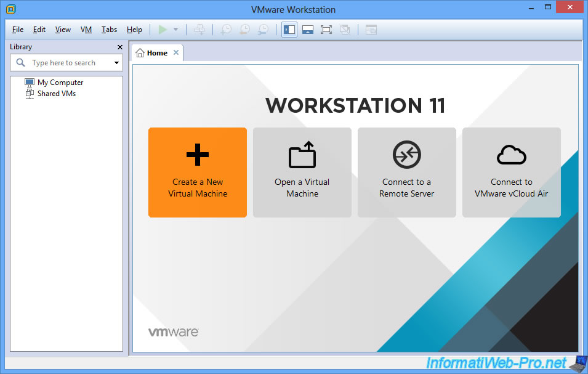Toggle the Library sidebar view icon
588x374 pixels.
coord(289,30)
